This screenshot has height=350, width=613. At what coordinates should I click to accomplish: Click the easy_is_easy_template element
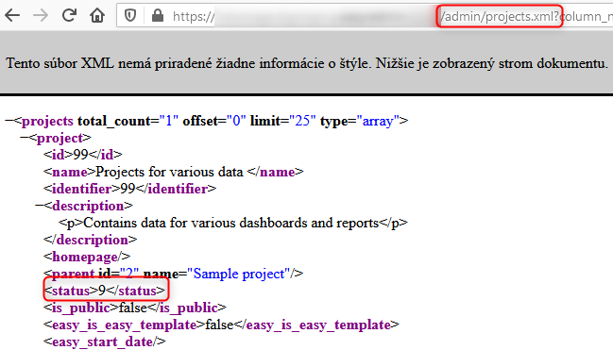221,325
